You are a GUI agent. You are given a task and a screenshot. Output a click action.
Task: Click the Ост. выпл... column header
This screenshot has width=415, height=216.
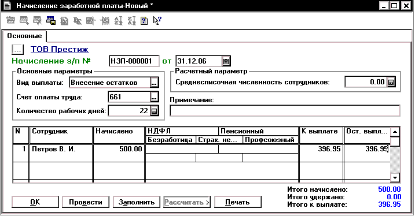coord(367,136)
